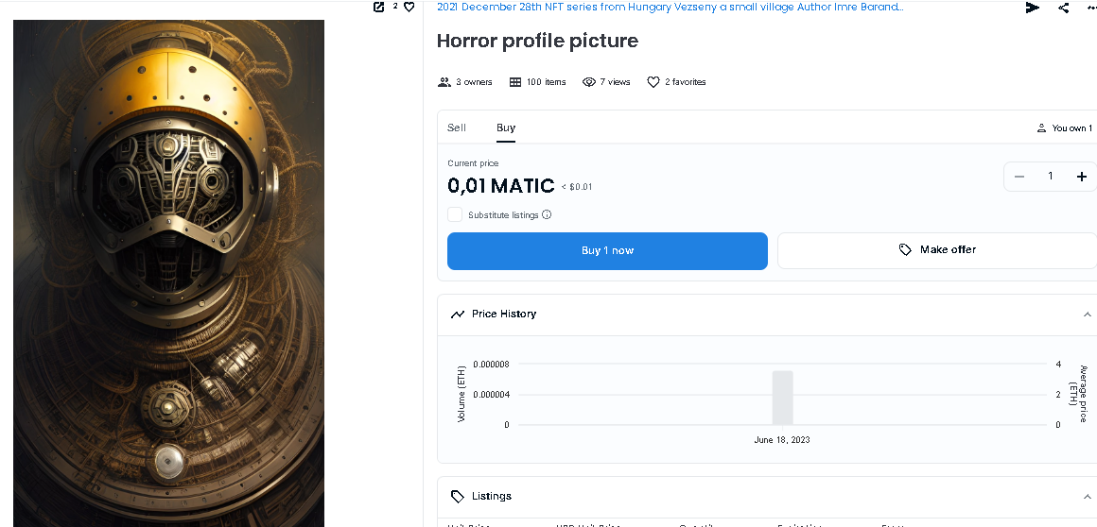This screenshot has height=527, width=1097.
Task: Click the open-in-new-window icon above the image
Action: pos(379,7)
